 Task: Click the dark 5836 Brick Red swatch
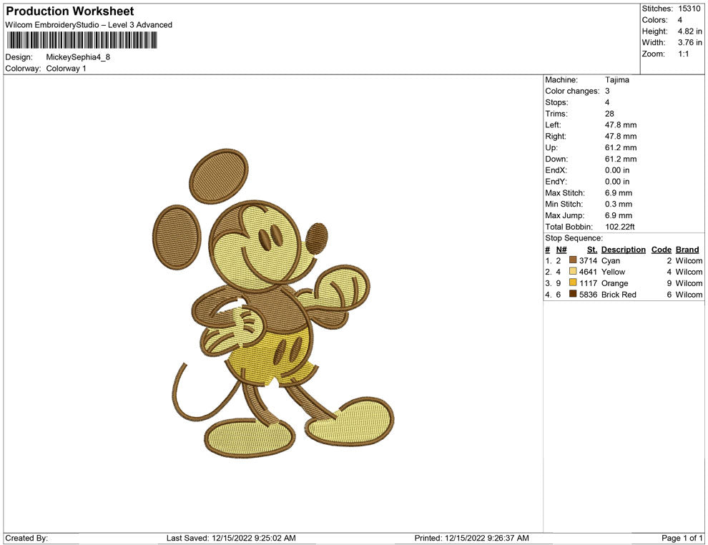(573, 294)
